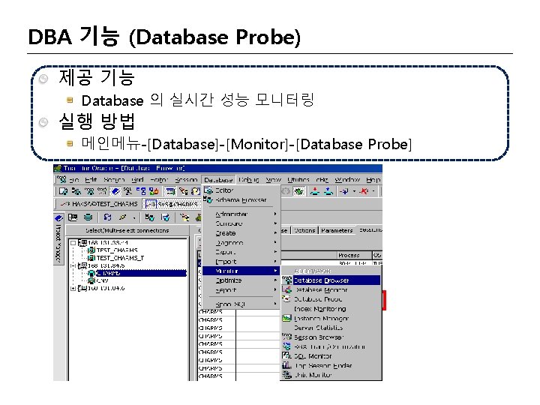This screenshot has width=540, height=405.
Task: Open dropdown arrow beside red disconnect icon
Action: (x=373, y=191)
